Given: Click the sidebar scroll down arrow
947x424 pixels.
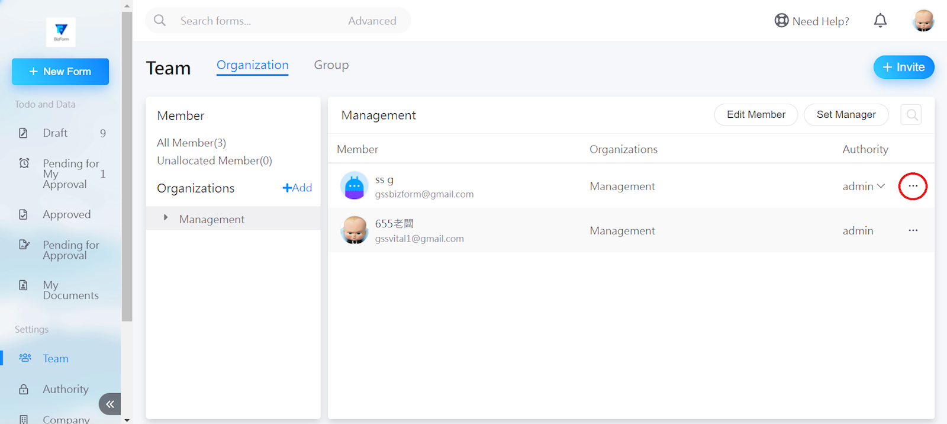Looking at the screenshot, I should point(127,419).
